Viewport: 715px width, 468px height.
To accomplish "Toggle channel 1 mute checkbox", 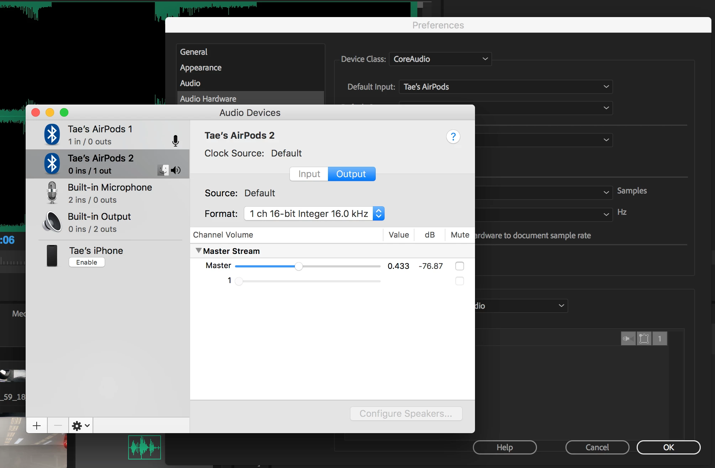I will pos(459,281).
